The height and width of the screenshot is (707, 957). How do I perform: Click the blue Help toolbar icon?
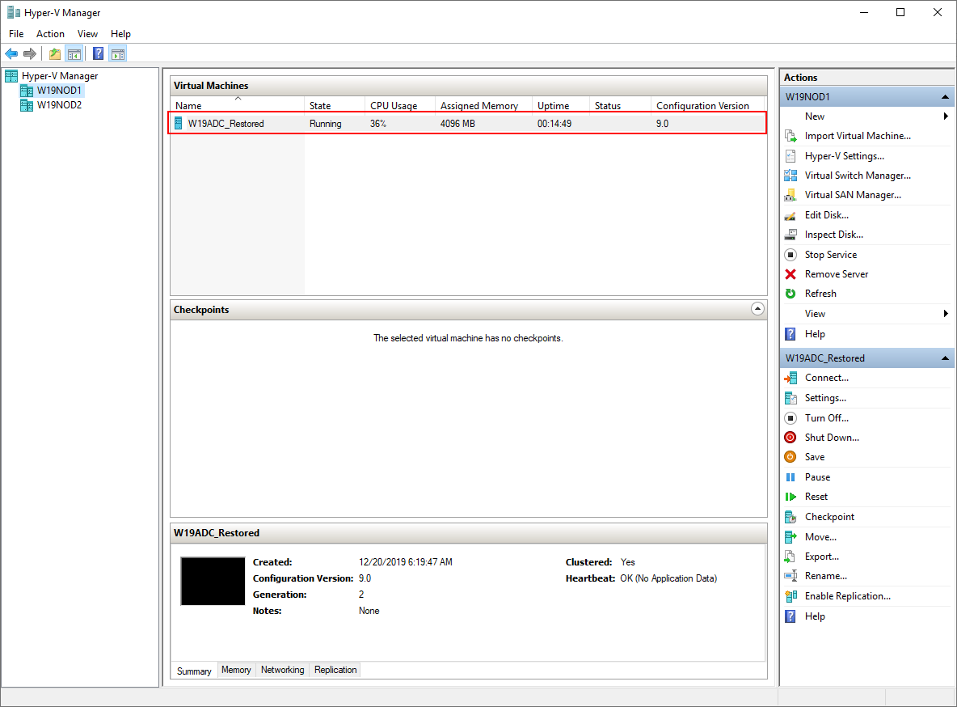pyautogui.click(x=99, y=53)
